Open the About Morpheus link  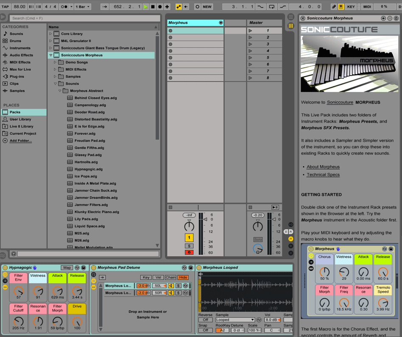(x=323, y=167)
